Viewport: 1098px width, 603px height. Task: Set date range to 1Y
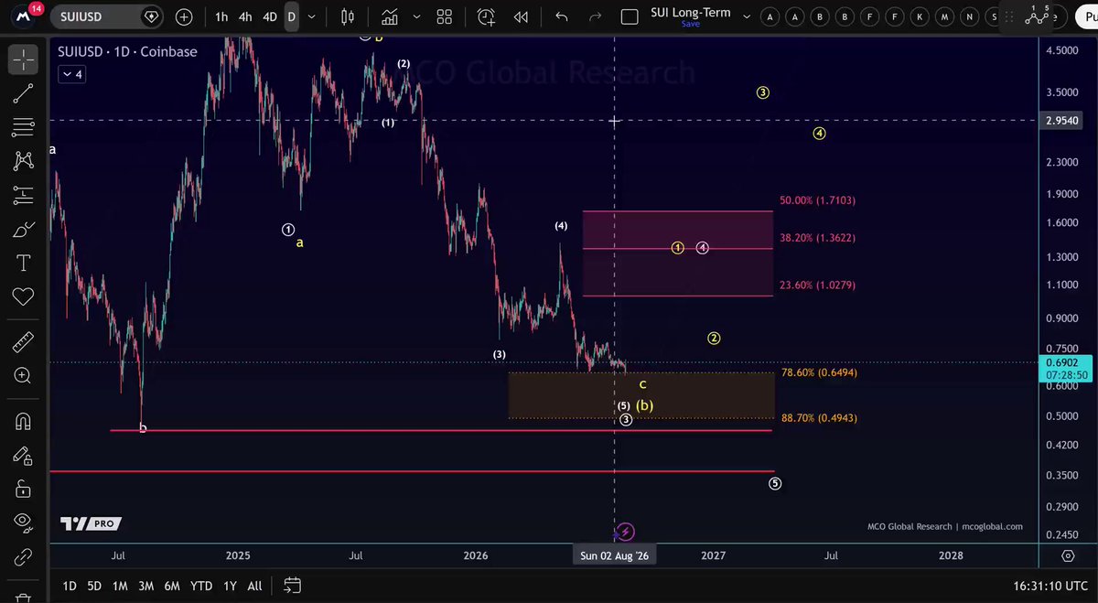coord(230,586)
